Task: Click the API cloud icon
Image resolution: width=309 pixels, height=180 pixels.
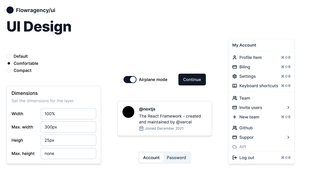Action: click(234, 147)
